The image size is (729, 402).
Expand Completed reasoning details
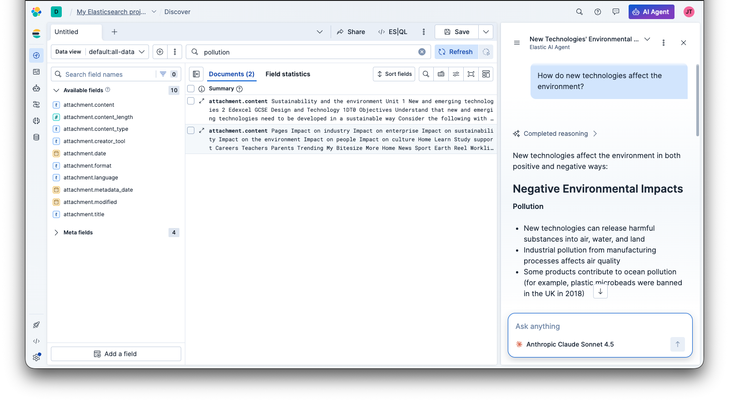(x=555, y=134)
